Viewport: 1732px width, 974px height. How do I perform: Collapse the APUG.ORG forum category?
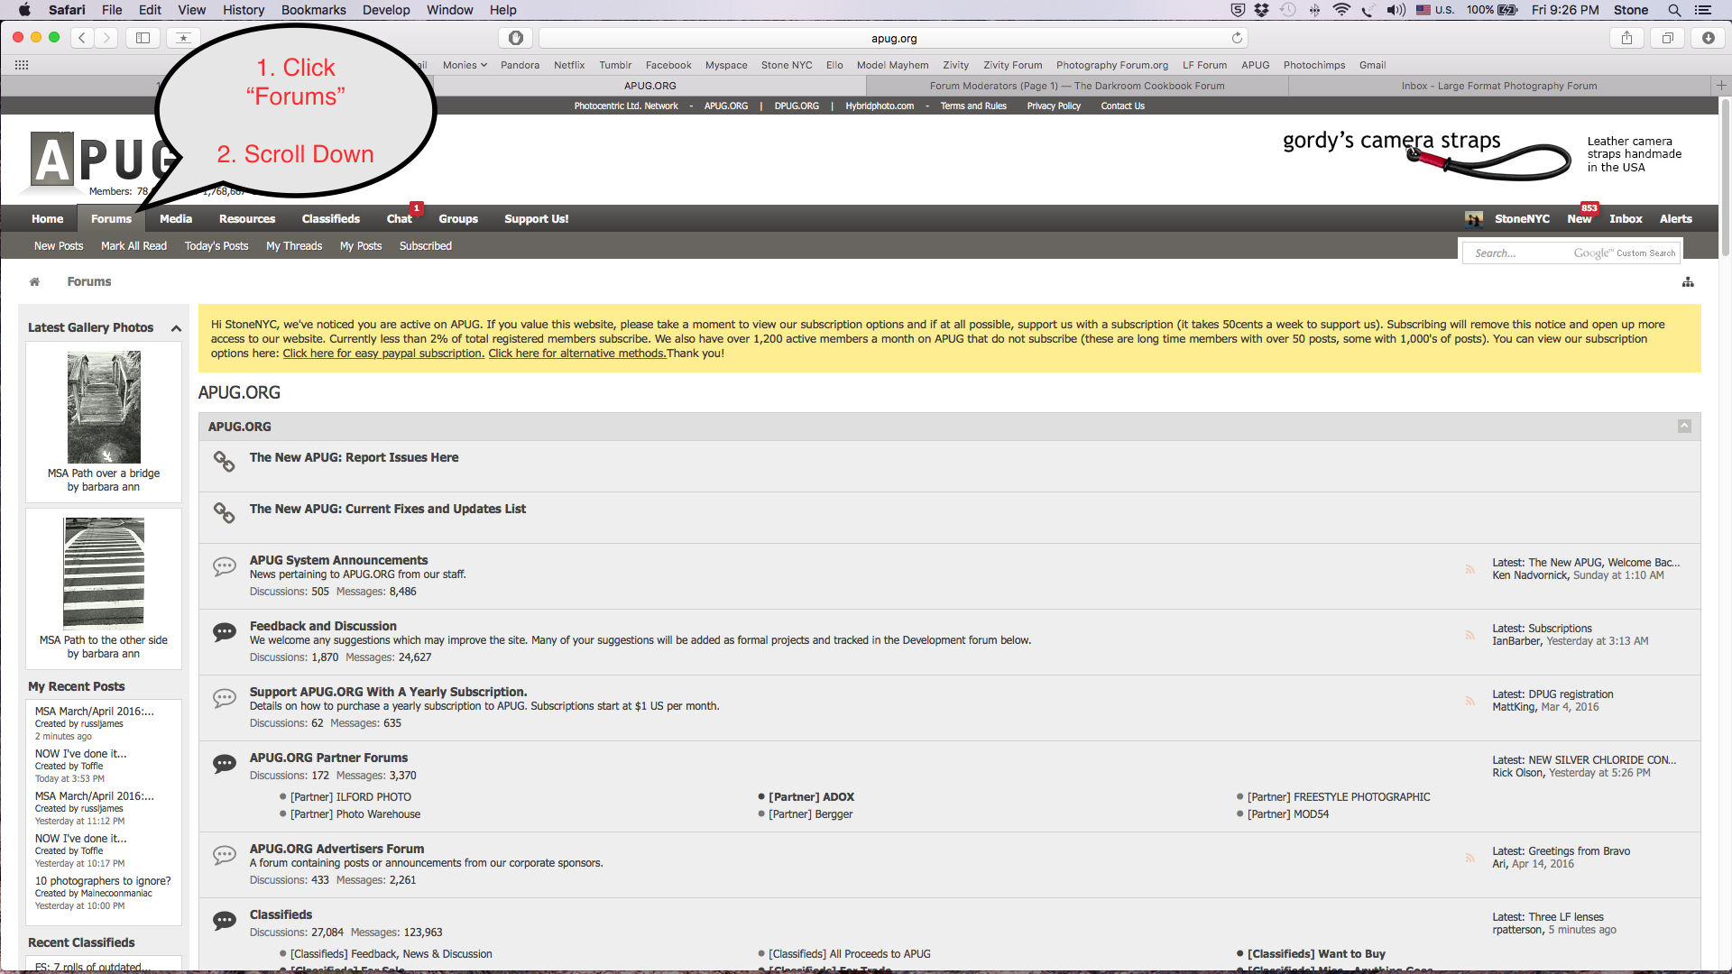pos(1684,426)
